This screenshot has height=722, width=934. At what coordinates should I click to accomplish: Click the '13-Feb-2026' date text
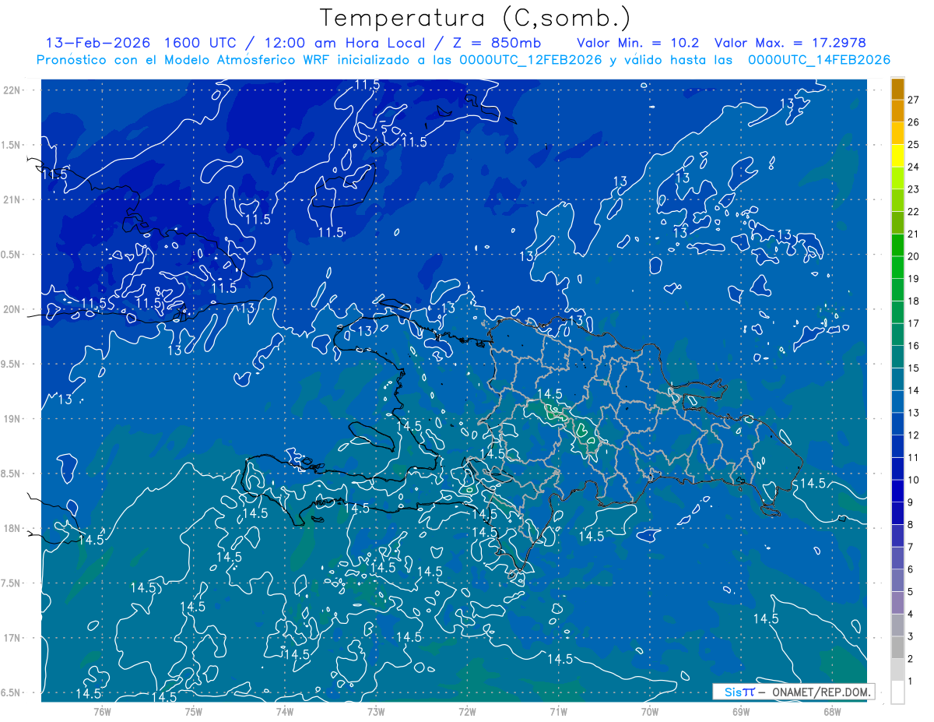[x=98, y=43]
